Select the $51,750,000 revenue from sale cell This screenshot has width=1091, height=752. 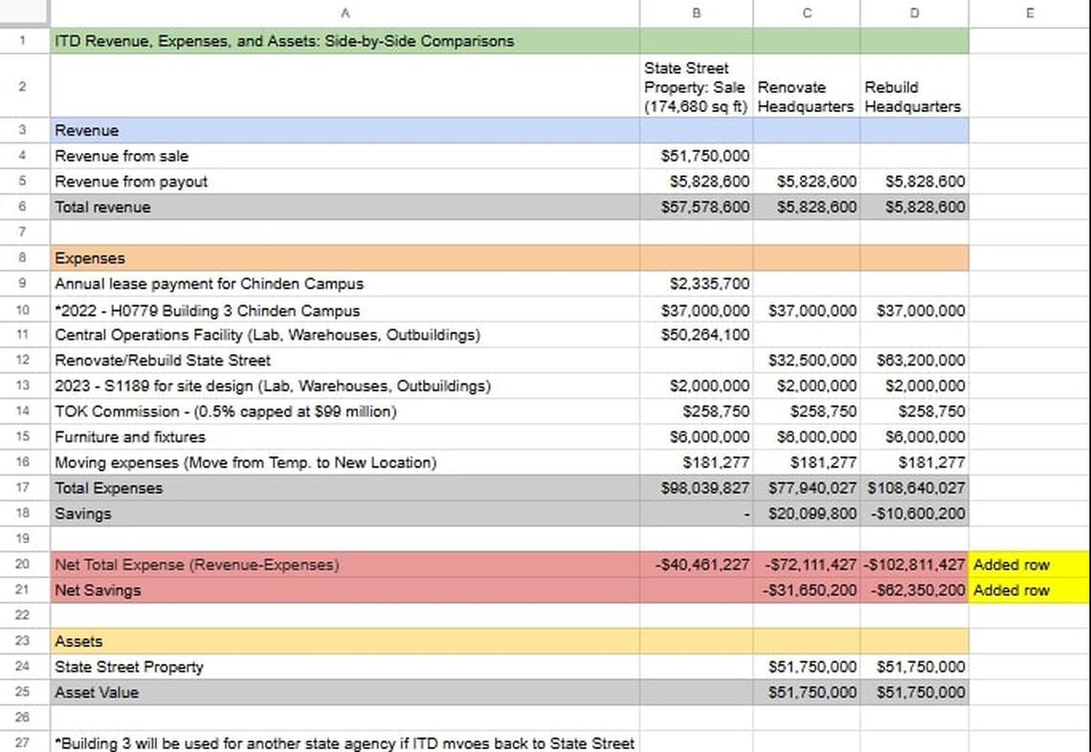[x=696, y=156]
